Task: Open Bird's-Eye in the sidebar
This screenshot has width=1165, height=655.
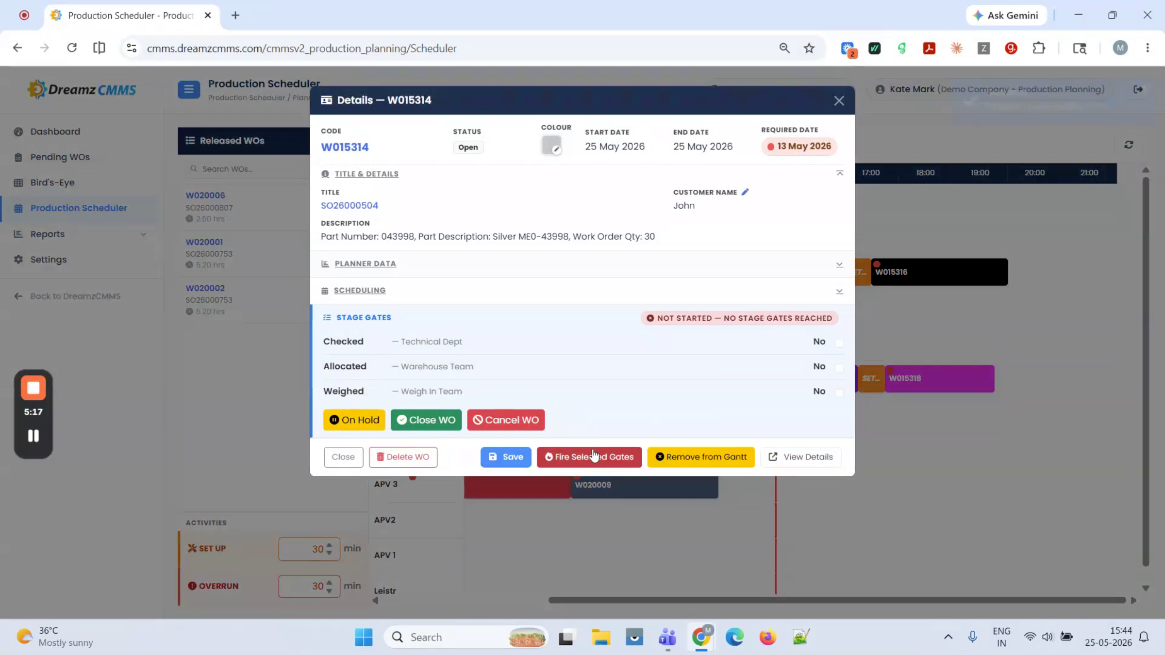Action: pos(52,182)
